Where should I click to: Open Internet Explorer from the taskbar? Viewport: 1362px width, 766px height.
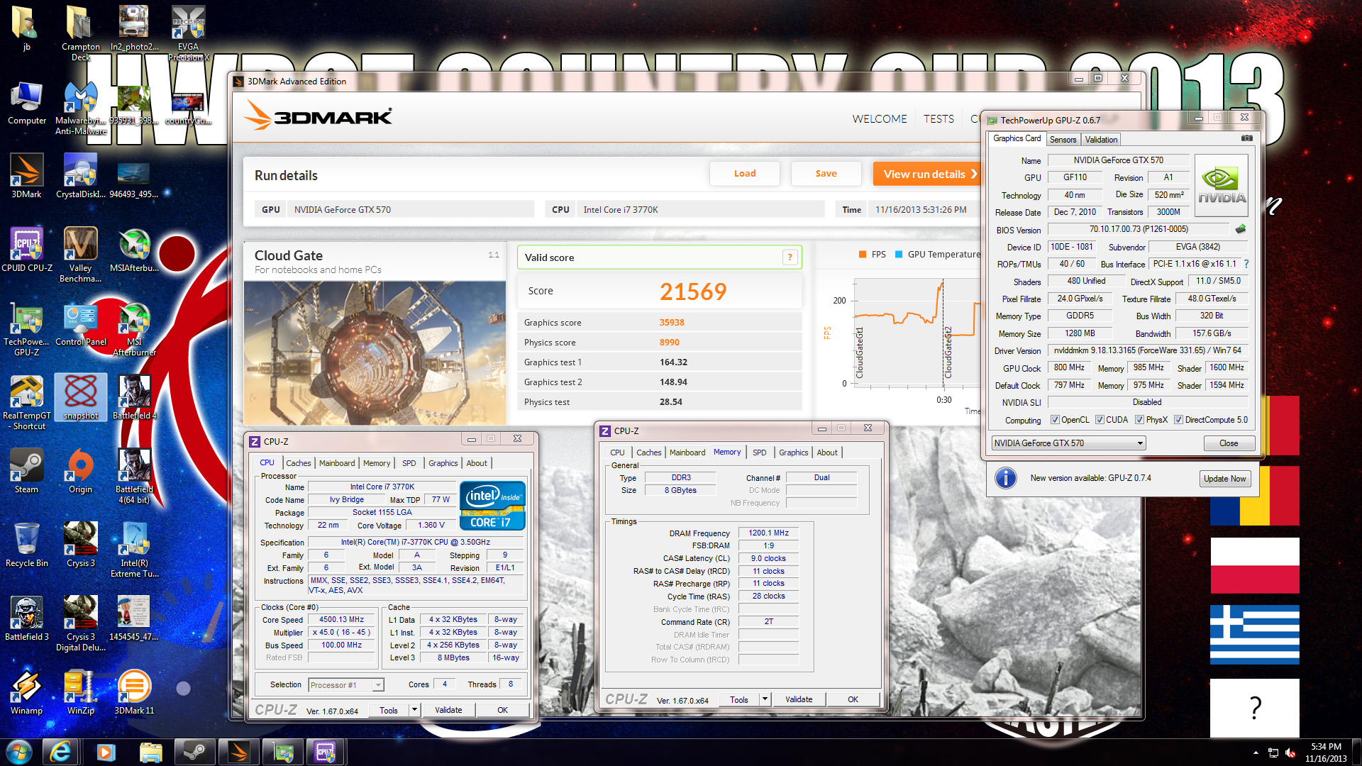tap(60, 752)
